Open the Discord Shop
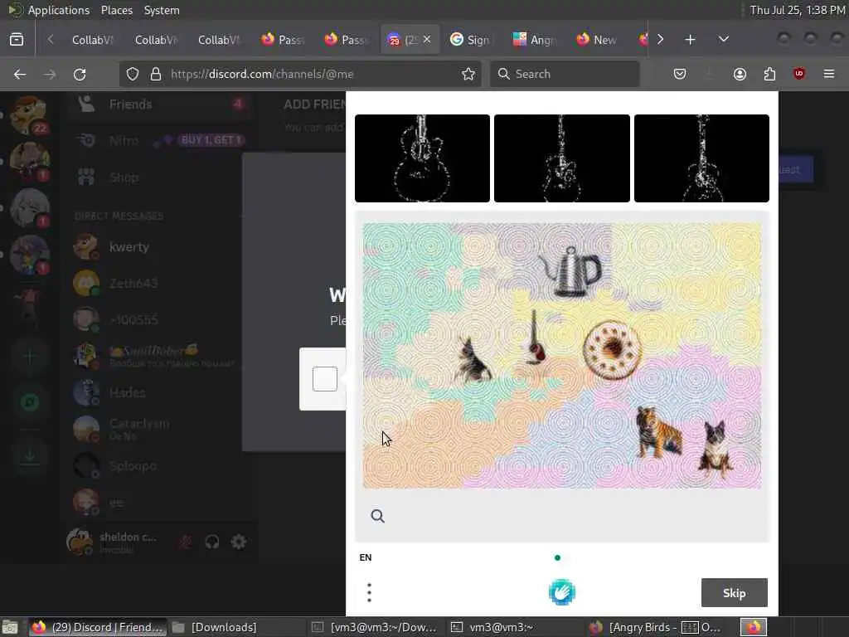Screen dimensions: 849x637 click(161, 177)
